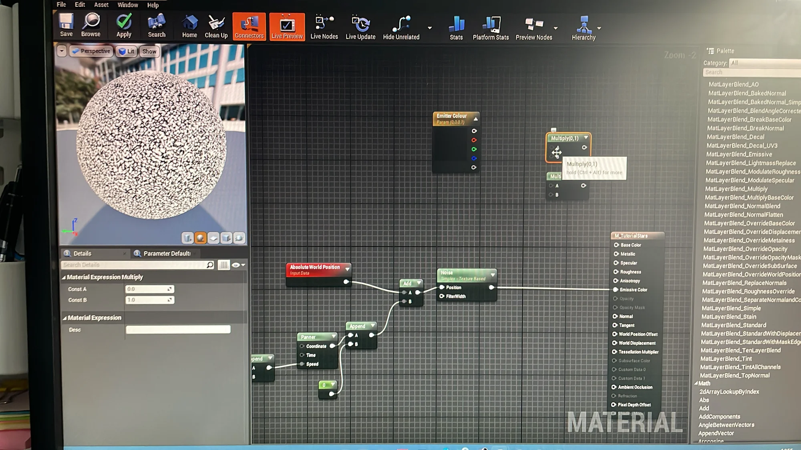Toggle Live Preview
Viewport: 801px width, 450px height.
(x=287, y=27)
